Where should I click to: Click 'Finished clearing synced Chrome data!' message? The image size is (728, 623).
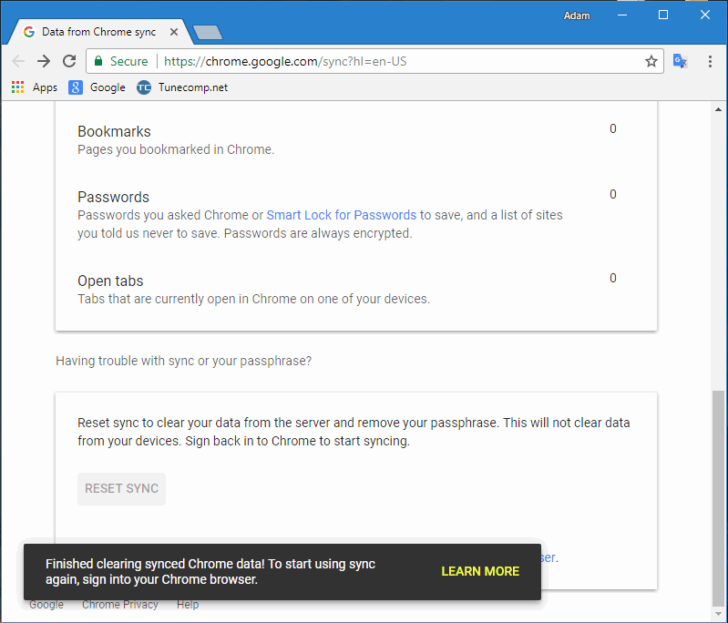click(155, 564)
